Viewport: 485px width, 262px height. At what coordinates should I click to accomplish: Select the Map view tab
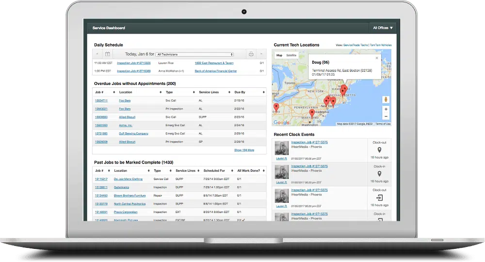pyautogui.click(x=279, y=55)
